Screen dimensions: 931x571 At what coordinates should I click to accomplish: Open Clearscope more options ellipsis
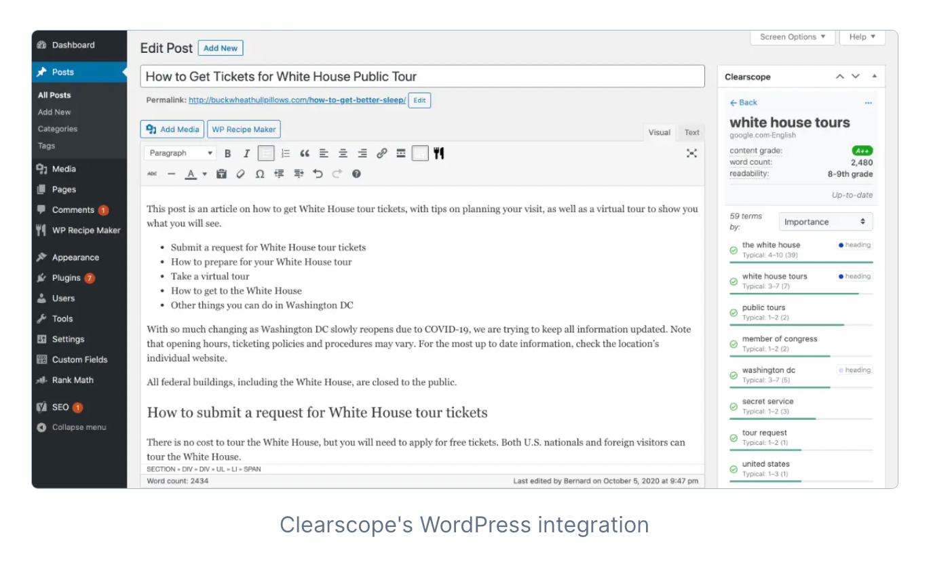[x=869, y=103]
